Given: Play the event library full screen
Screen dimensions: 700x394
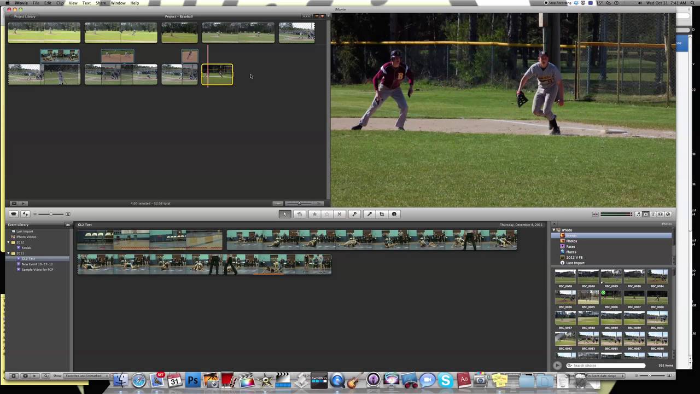Looking at the screenshot, I should point(25,376).
